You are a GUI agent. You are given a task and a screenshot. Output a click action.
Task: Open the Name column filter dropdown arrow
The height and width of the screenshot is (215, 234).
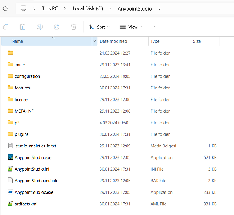(x=95, y=41)
